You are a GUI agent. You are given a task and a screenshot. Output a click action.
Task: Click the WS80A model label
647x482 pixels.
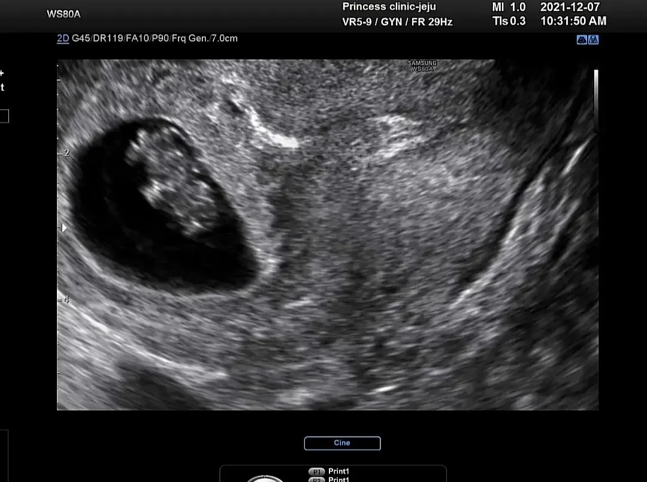[64, 14]
